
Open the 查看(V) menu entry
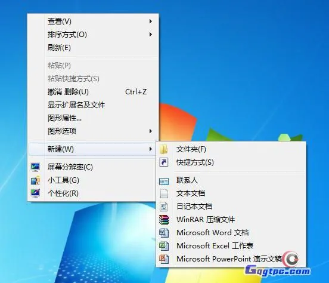pyautogui.click(x=93, y=21)
